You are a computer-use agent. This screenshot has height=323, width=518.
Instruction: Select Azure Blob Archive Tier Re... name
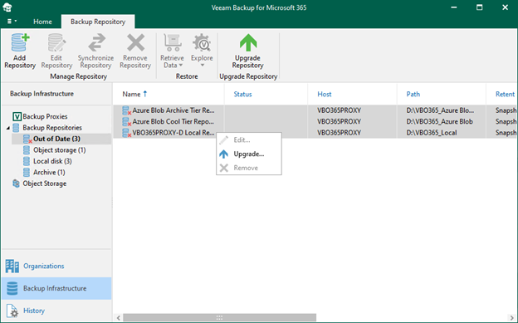point(173,110)
